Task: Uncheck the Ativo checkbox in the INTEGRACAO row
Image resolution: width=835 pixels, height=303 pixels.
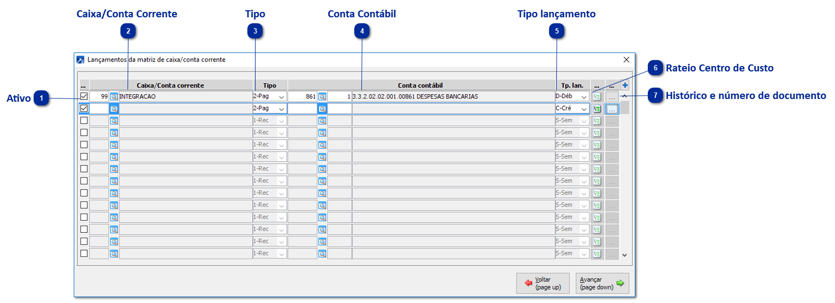Action: 84,96
